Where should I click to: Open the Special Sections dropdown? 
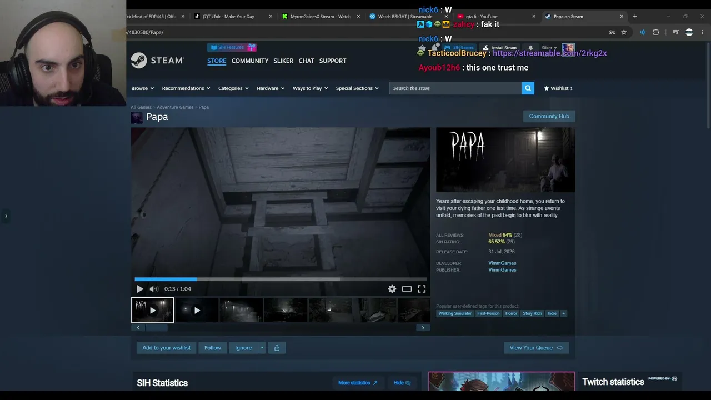click(357, 88)
